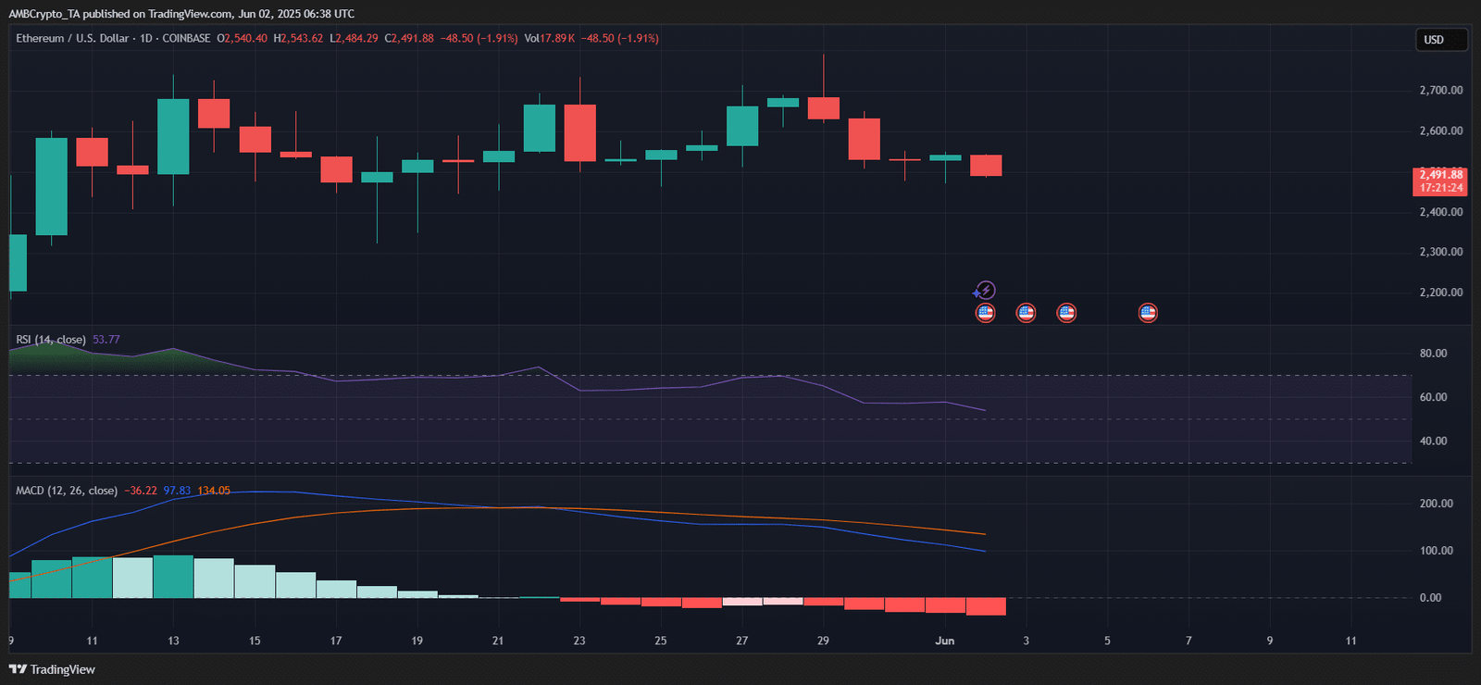Click the RSI axis label 40.00
The width and height of the screenshot is (1481, 685).
tap(1433, 442)
